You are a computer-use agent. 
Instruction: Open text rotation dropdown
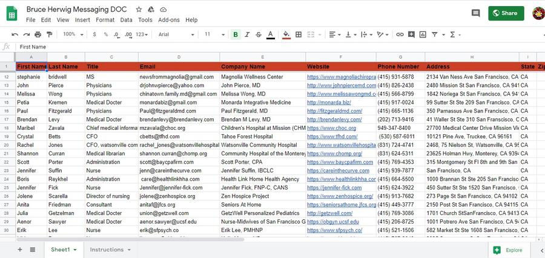(383, 34)
